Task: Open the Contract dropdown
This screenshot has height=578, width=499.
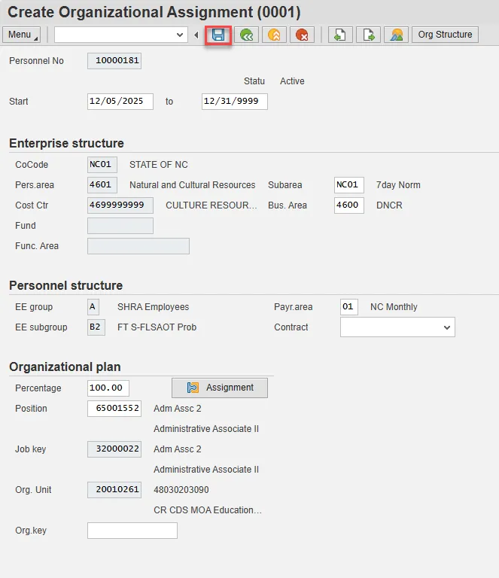Action: (447, 327)
